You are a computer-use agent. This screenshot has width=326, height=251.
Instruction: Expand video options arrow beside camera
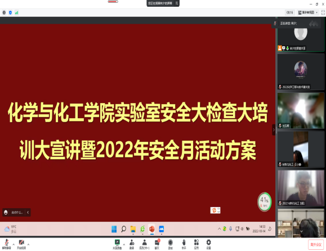pyautogui.click(x=29, y=244)
